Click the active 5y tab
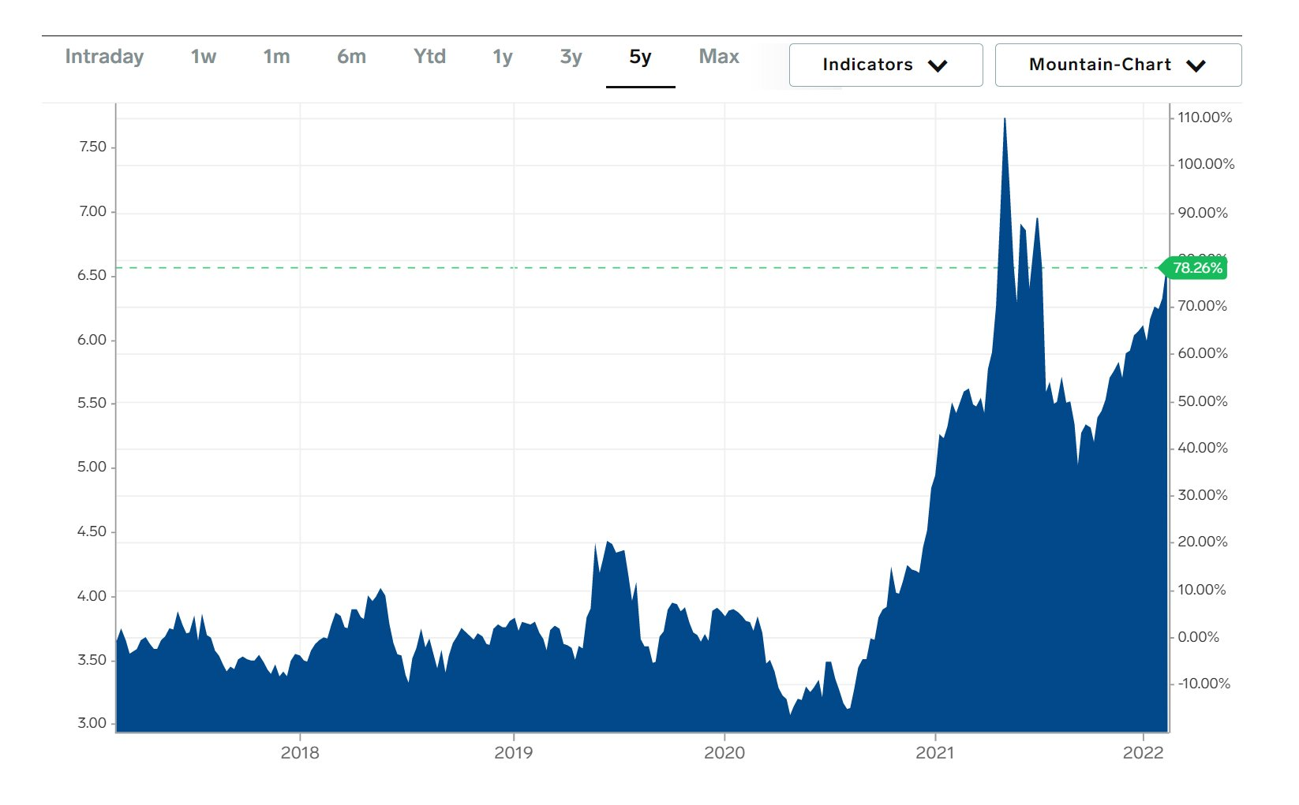Screen dimensions: 1299x805 [640, 57]
